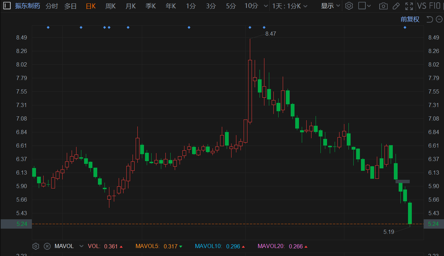Expand the 显示 display dropdown
Image resolution: width=444 pixels, height=256 pixels.
pyautogui.click(x=330, y=6)
